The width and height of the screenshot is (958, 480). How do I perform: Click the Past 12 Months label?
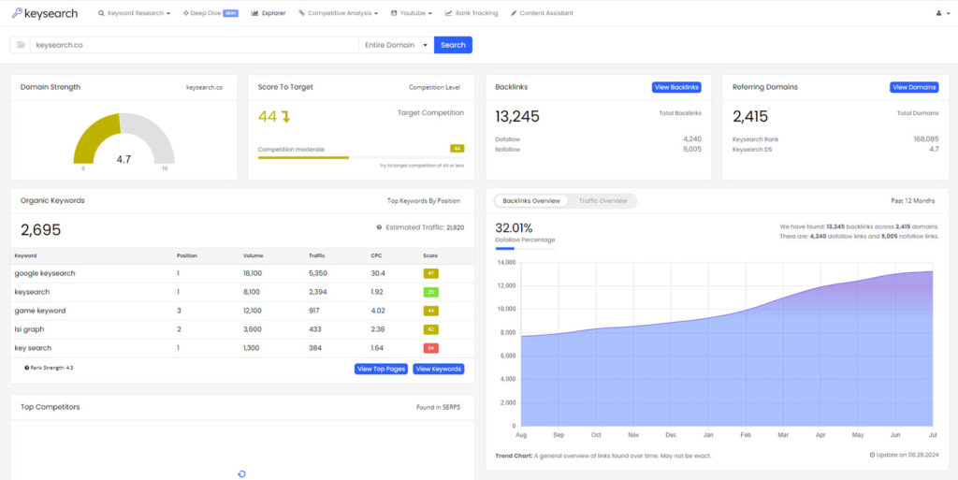[912, 200]
